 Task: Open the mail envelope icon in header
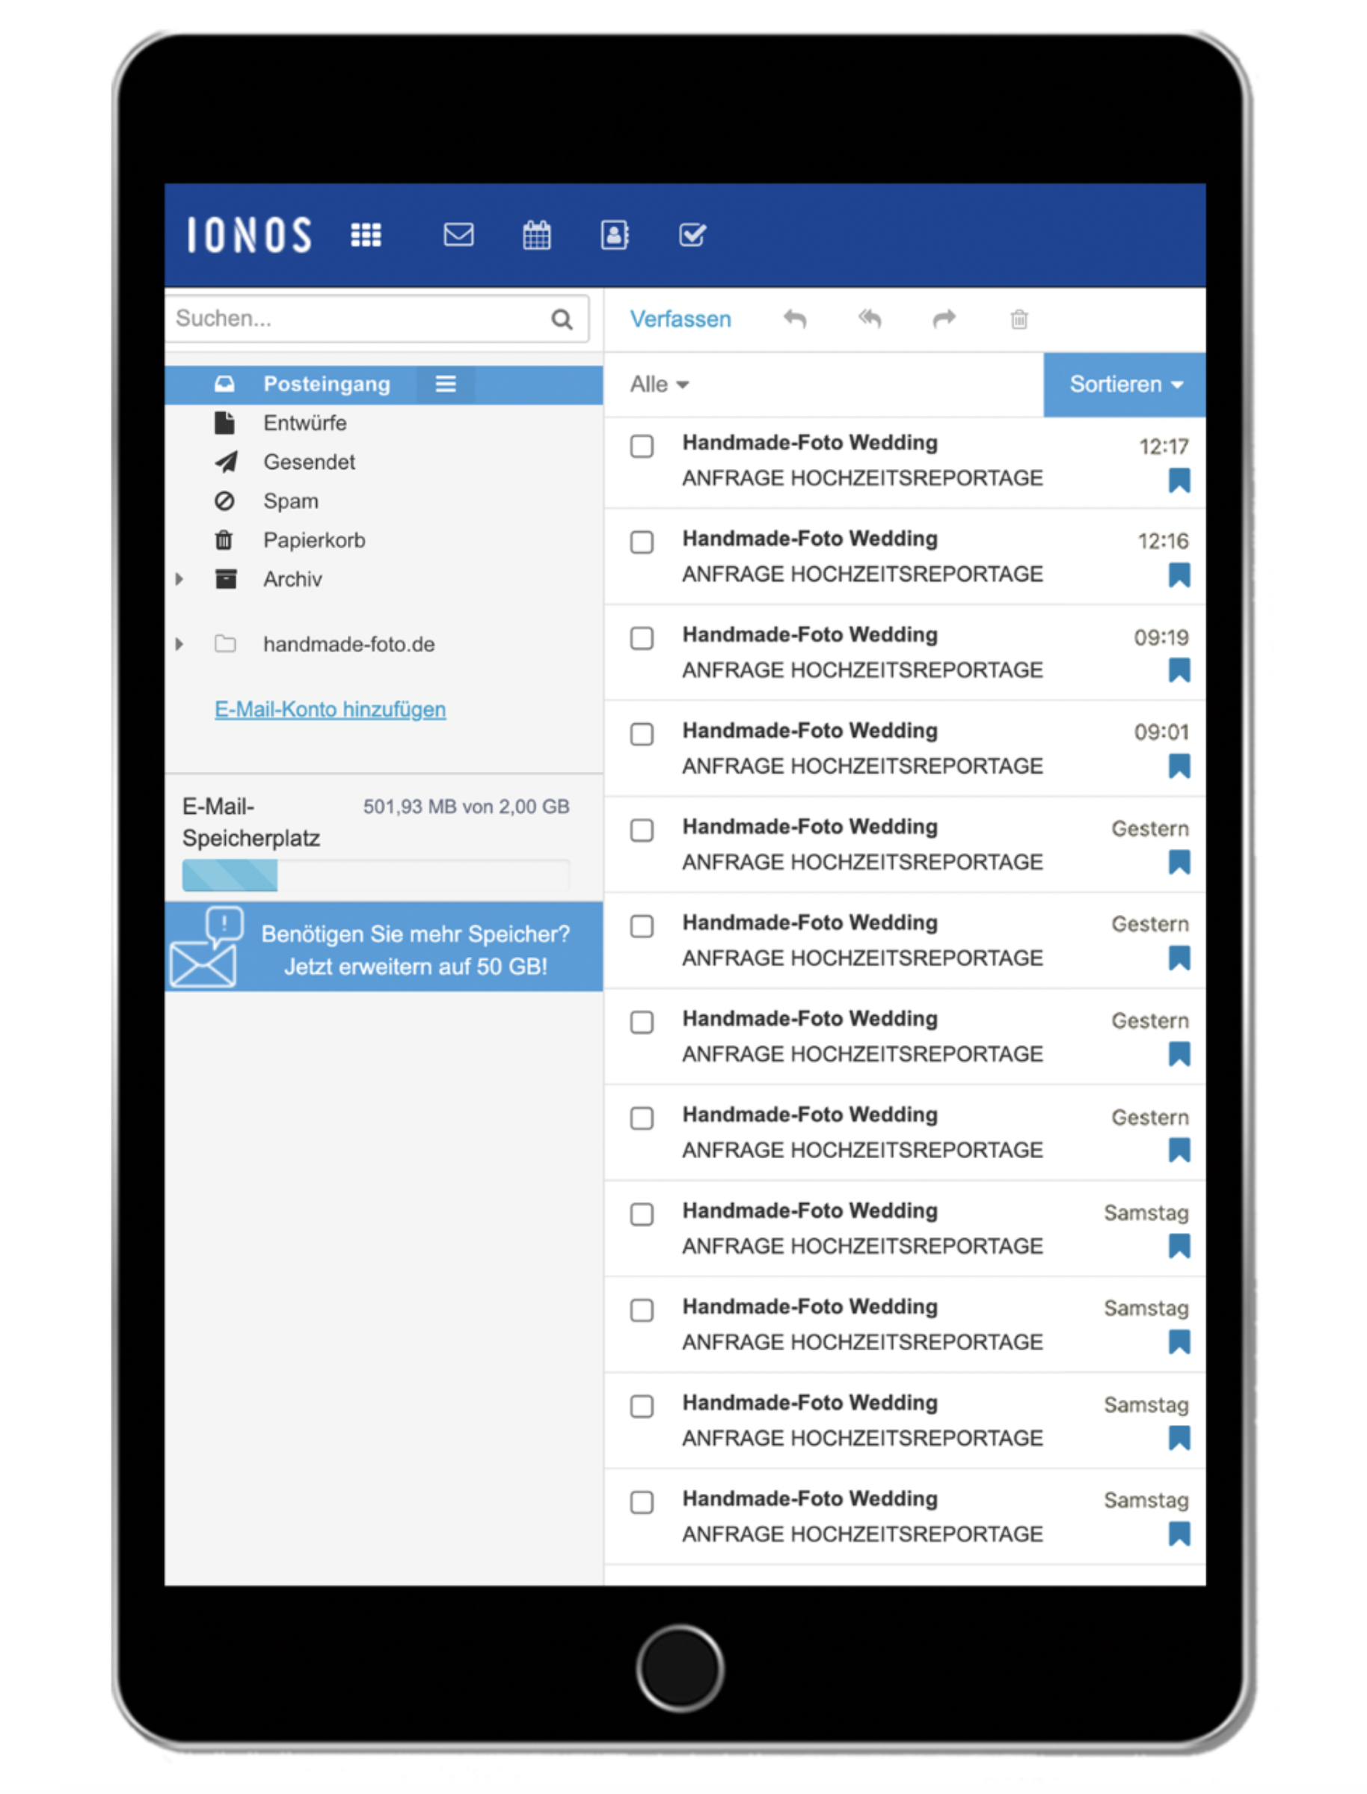pos(458,235)
